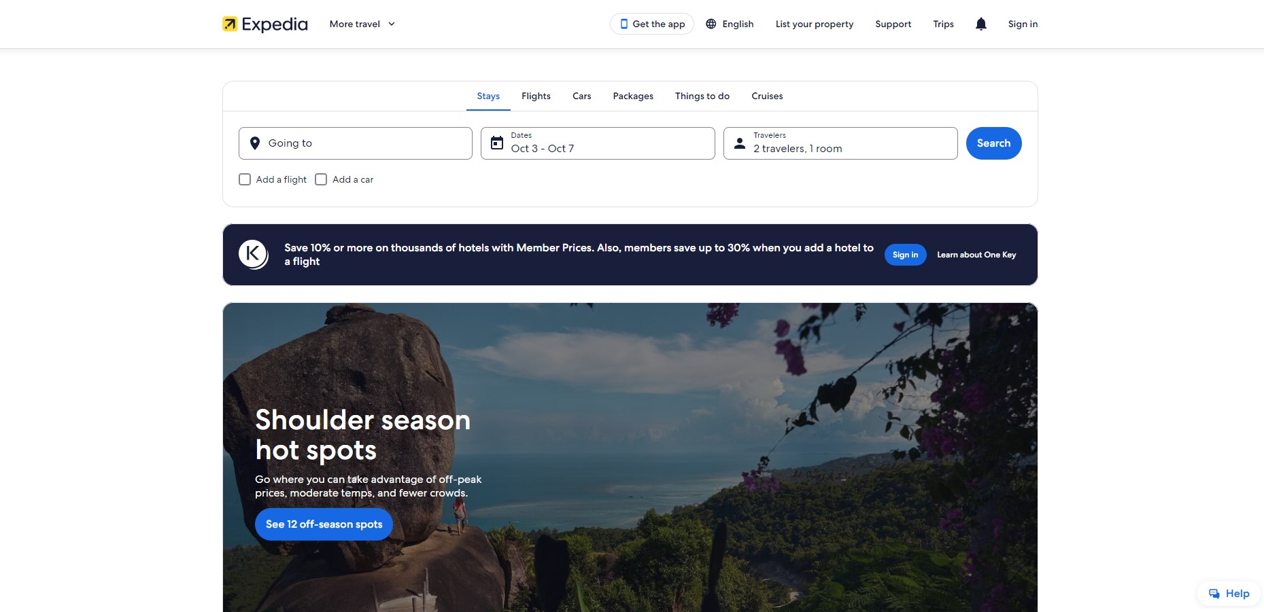Open the Packages tab

(633, 96)
